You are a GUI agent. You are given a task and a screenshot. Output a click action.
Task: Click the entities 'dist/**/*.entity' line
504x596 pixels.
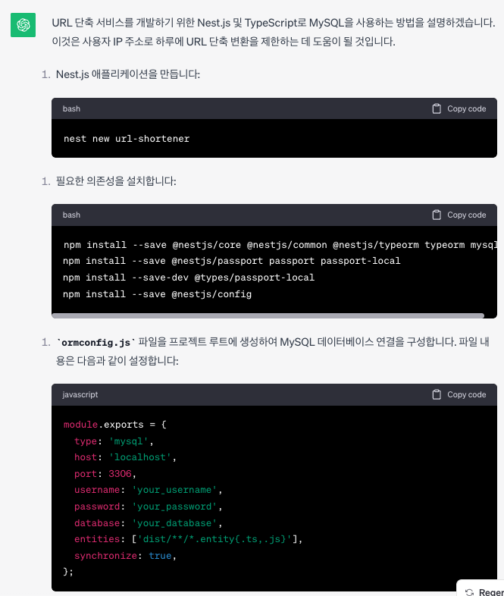tap(189, 539)
